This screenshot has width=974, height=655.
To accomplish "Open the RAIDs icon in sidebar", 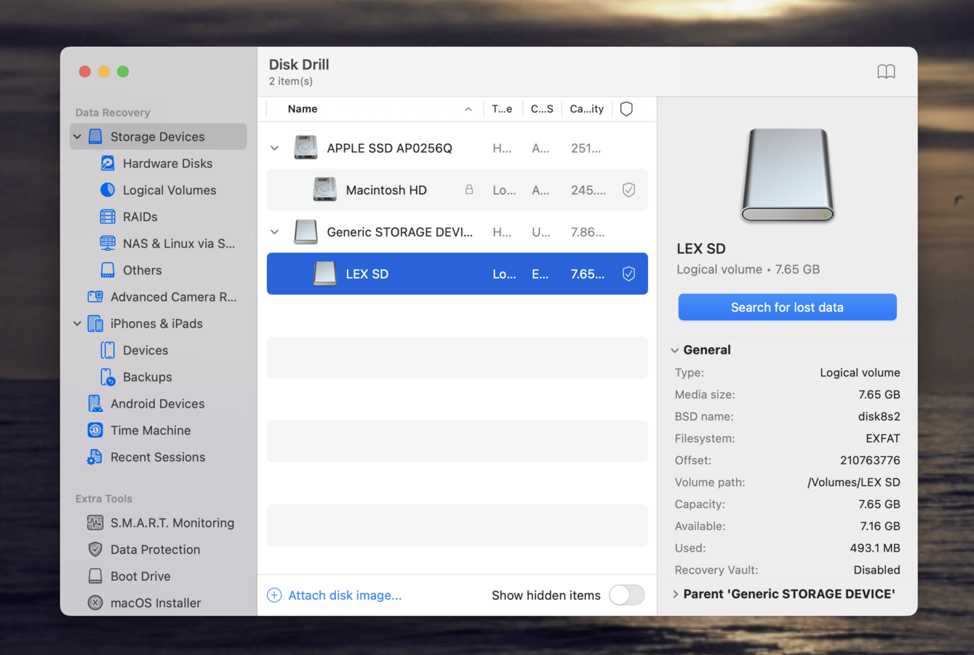I will tap(108, 217).
